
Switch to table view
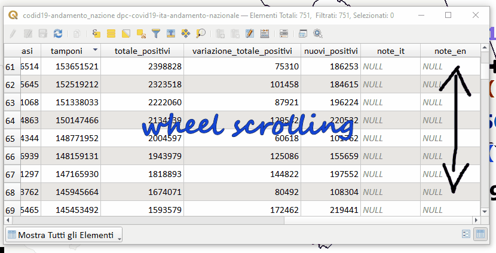point(479,234)
